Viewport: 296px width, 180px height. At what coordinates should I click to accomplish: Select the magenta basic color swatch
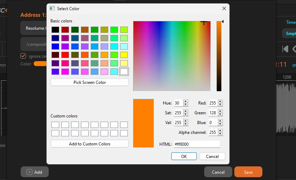tap(65, 72)
